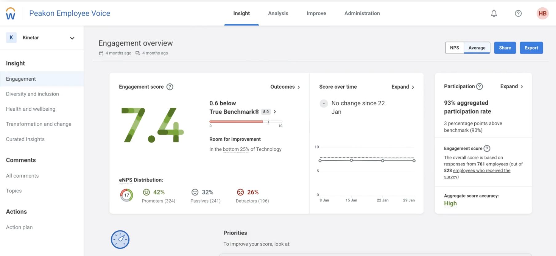Click Engagement score help icon in main card
The height and width of the screenshot is (256, 556).
click(x=170, y=87)
